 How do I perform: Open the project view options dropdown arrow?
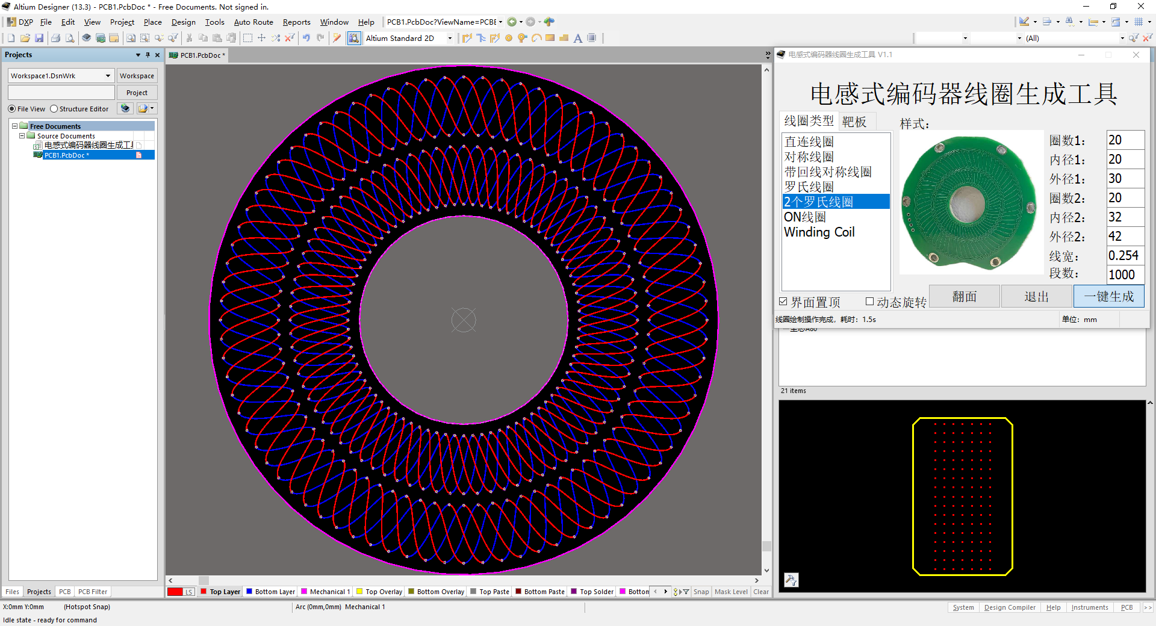152,108
